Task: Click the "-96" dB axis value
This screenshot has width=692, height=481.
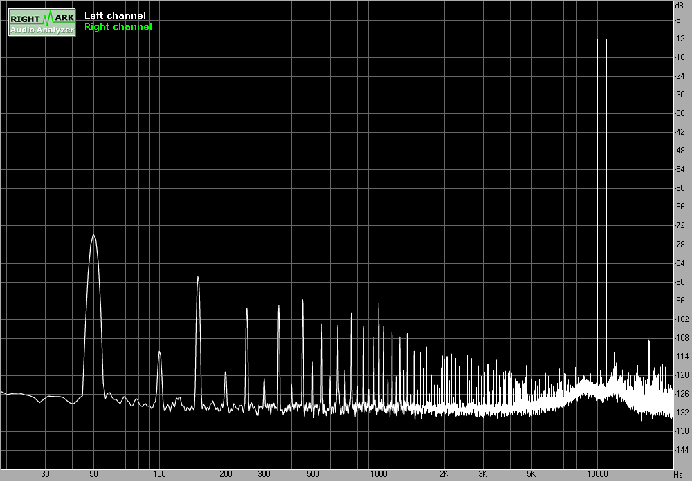Action: [x=680, y=300]
